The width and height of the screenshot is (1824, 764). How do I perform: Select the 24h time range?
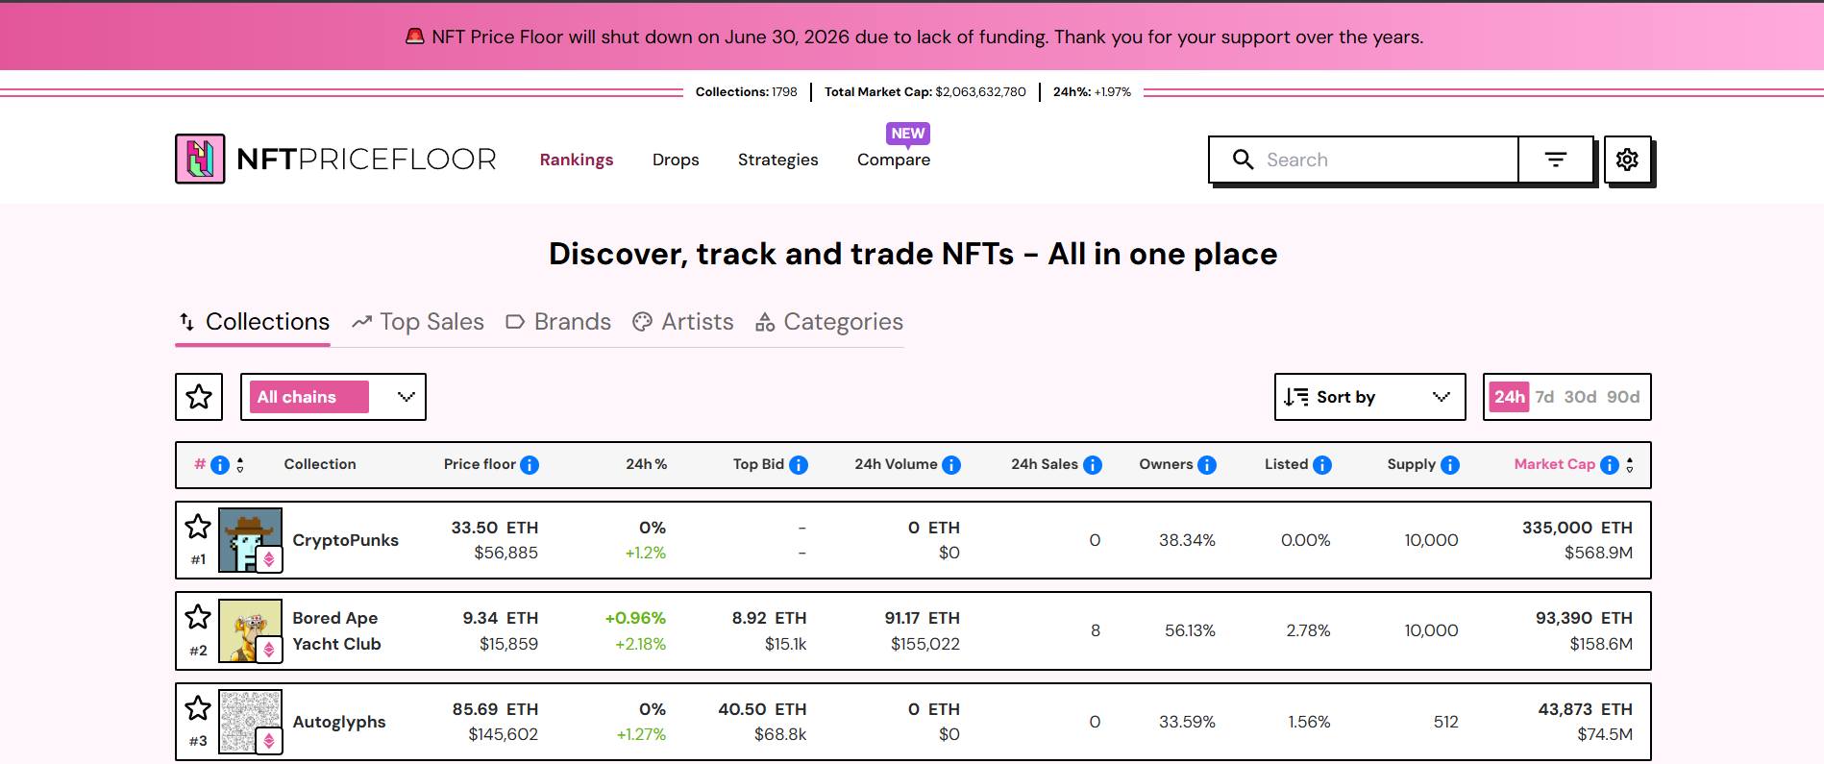tap(1509, 397)
